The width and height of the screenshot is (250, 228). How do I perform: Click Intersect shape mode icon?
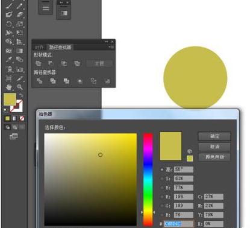[x=64, y=63]
